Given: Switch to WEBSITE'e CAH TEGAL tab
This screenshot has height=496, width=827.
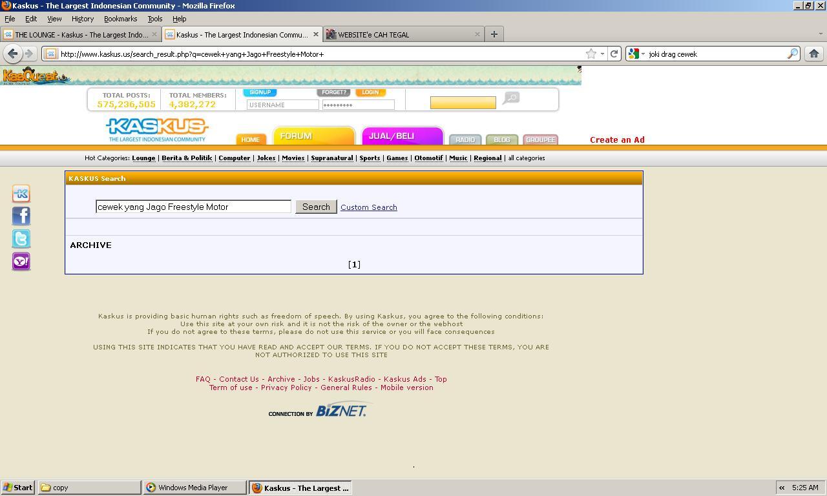Looking at the screenshot, I should coord(404,34).
